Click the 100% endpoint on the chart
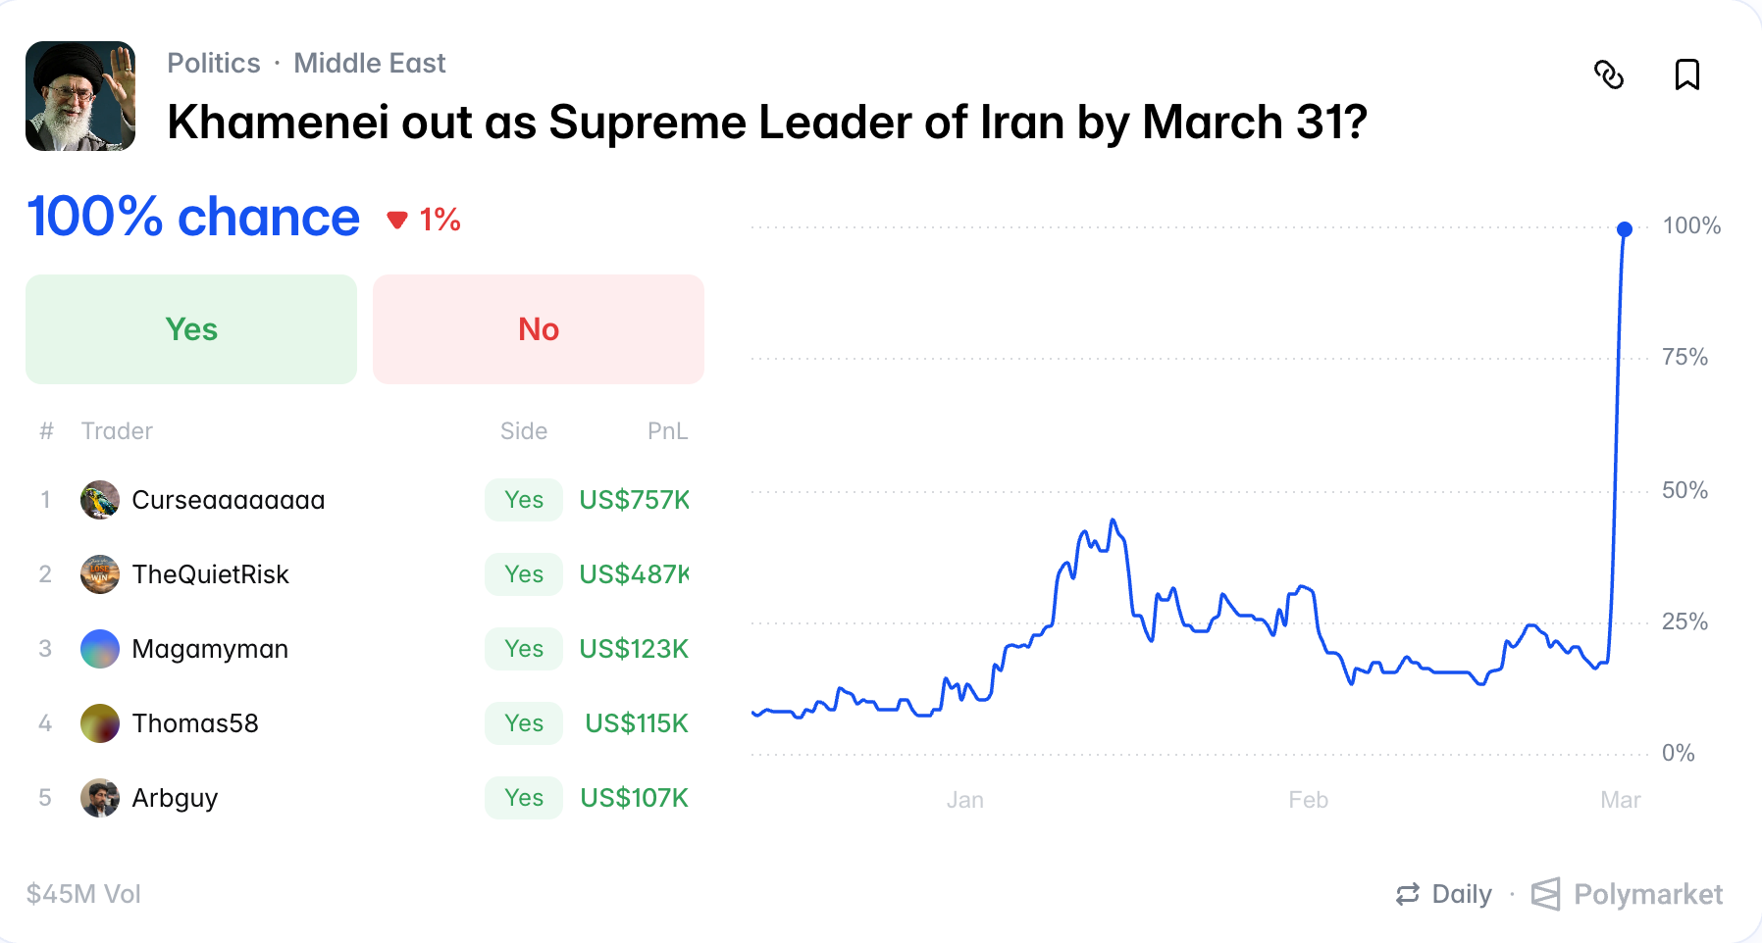The image size is (1762, 943). pos(1625,229)
